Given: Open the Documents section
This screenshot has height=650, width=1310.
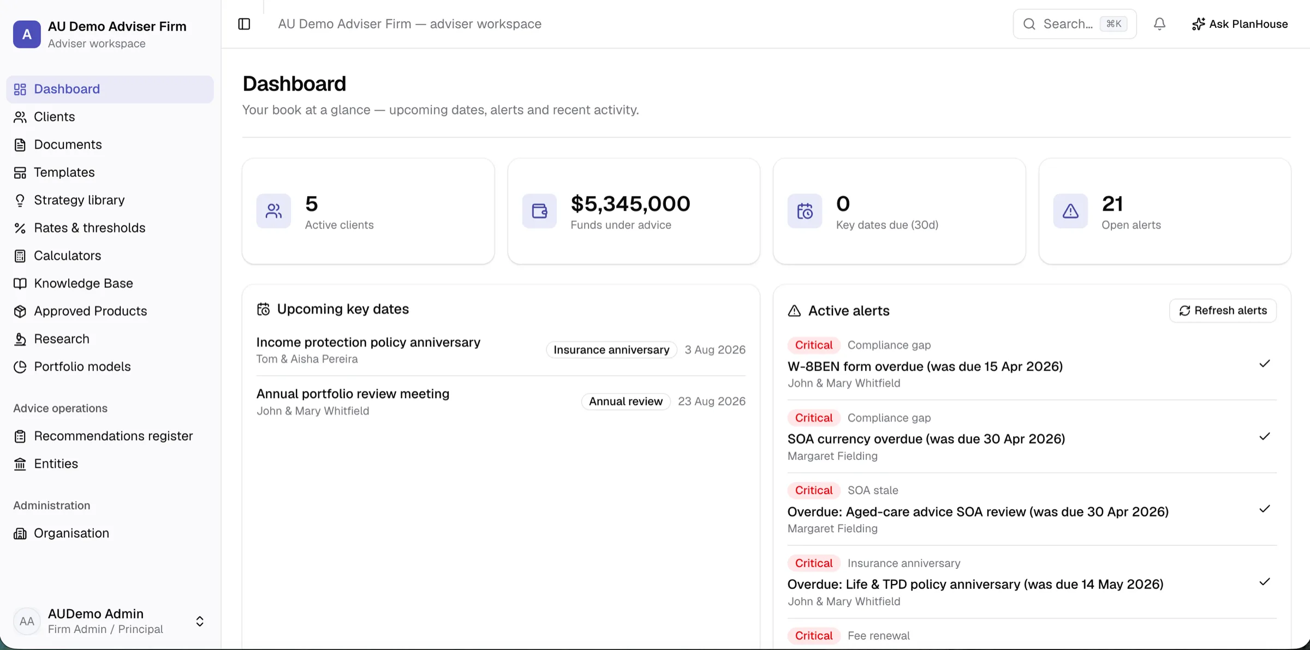Looking at the screenshot, I should click(x=110, y=145).
